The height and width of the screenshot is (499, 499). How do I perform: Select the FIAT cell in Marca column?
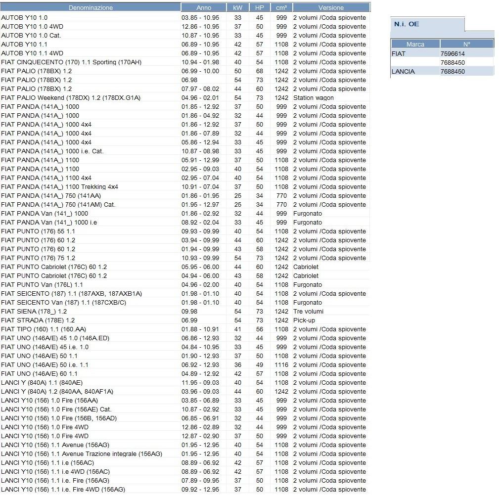pos(415,53)
